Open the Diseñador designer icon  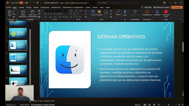pos(157,12)
